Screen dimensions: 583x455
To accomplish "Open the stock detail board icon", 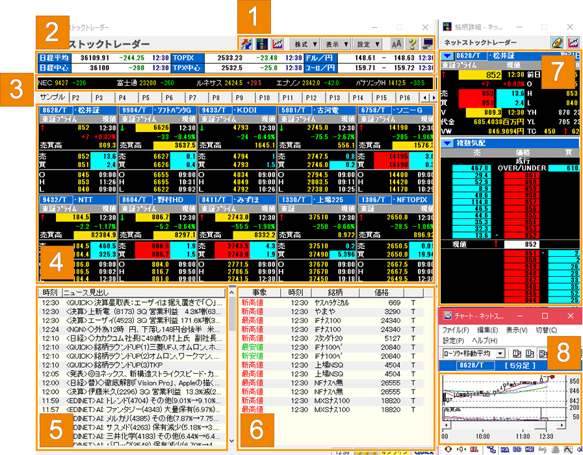I will pyautogui.click(x=262, y=44).
